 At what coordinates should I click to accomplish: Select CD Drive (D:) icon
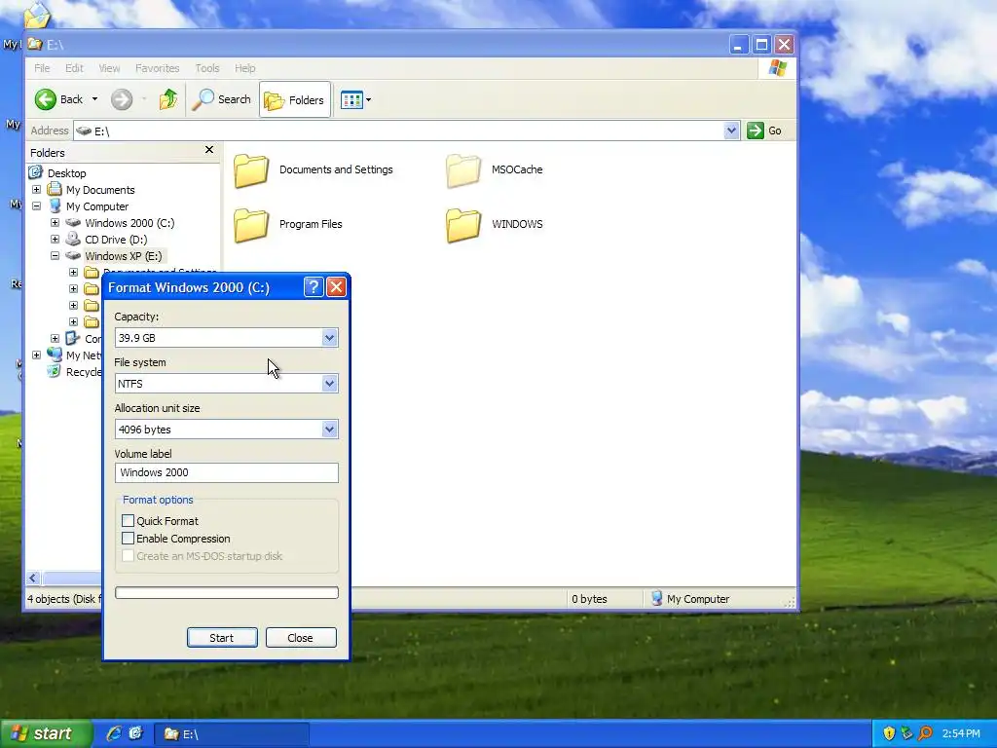(73, 240)
